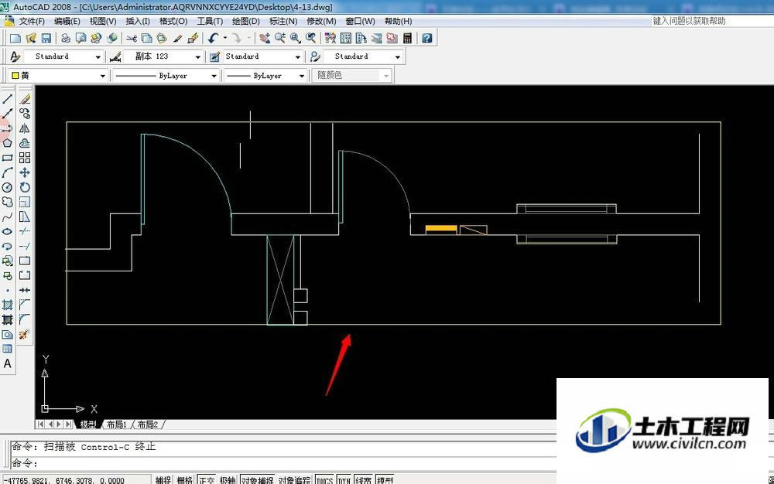The image size is (774, 484).
Task: Toggle 捕捉 snap mode in status bar
Action: pyautogui.click(x=163, y=479)
